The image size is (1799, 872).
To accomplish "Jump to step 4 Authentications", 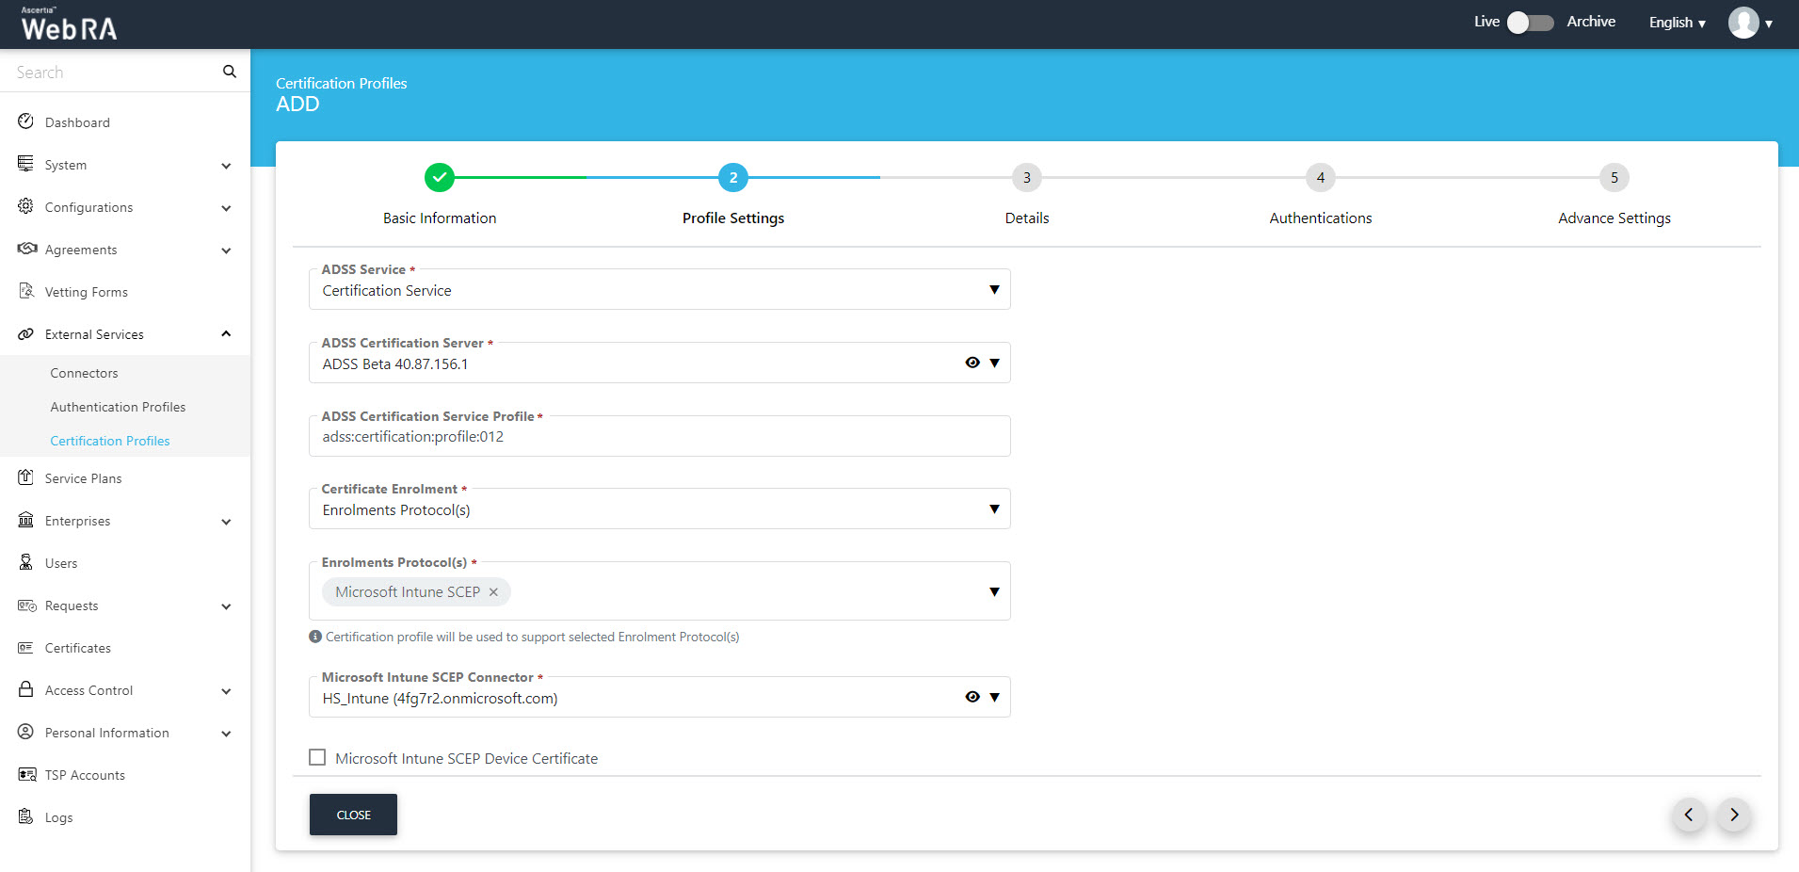I will click(1321, 177).
